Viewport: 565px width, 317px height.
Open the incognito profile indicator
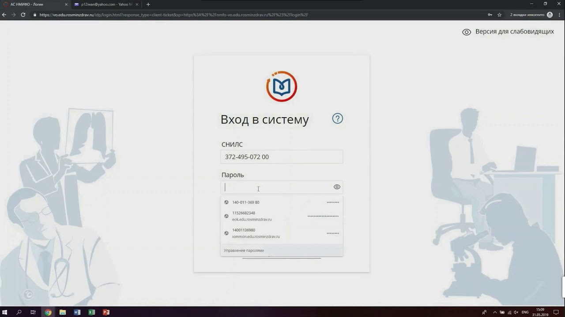coord(531,15)
